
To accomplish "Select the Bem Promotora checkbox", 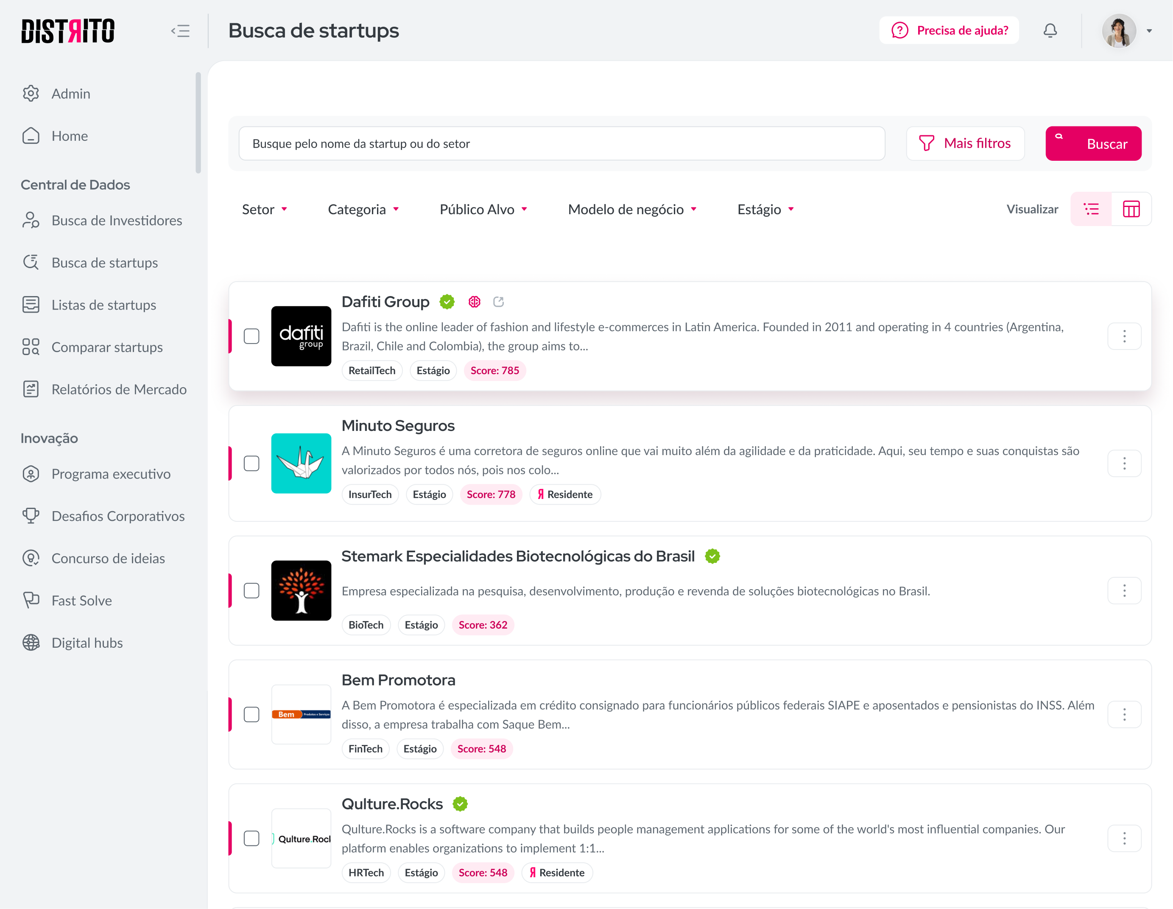I will tap(251, 715).
